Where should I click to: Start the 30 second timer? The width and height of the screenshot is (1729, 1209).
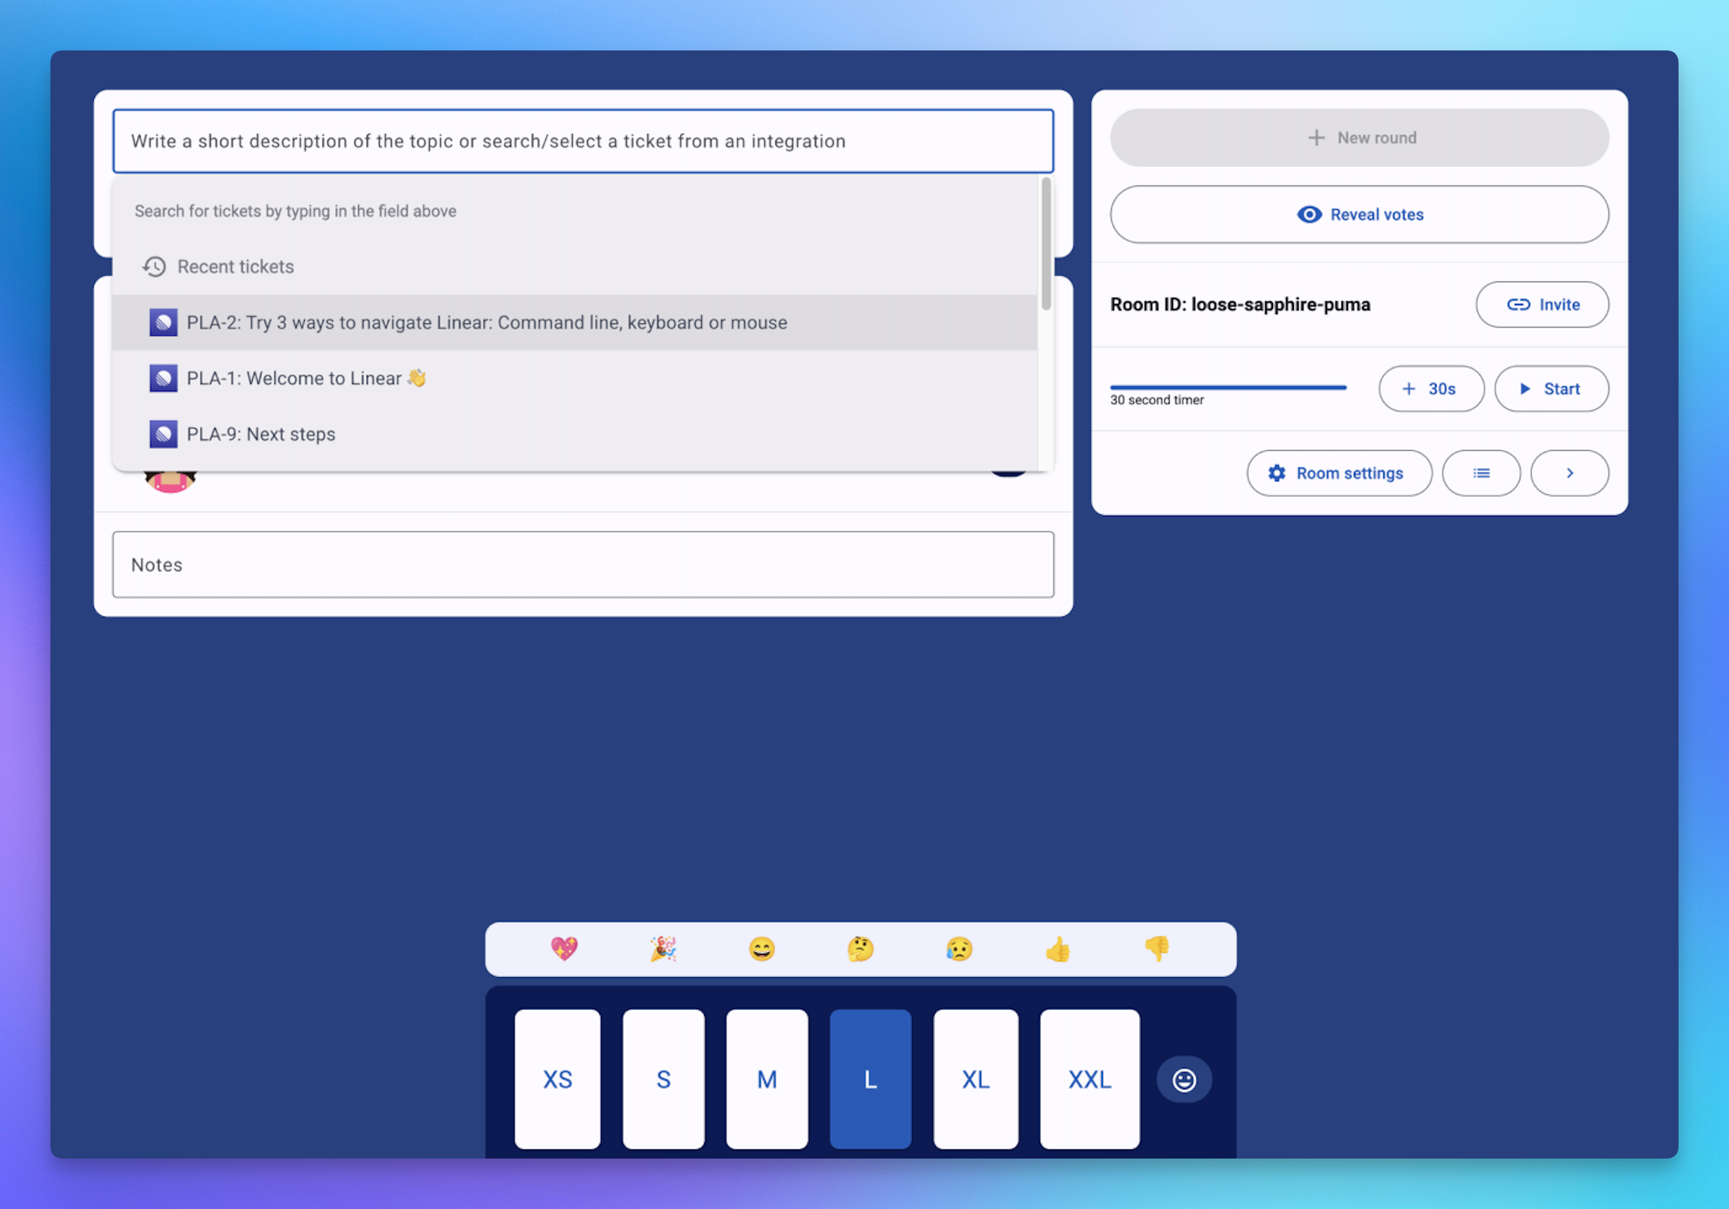pyautogui.click(x=1551, y=388)
